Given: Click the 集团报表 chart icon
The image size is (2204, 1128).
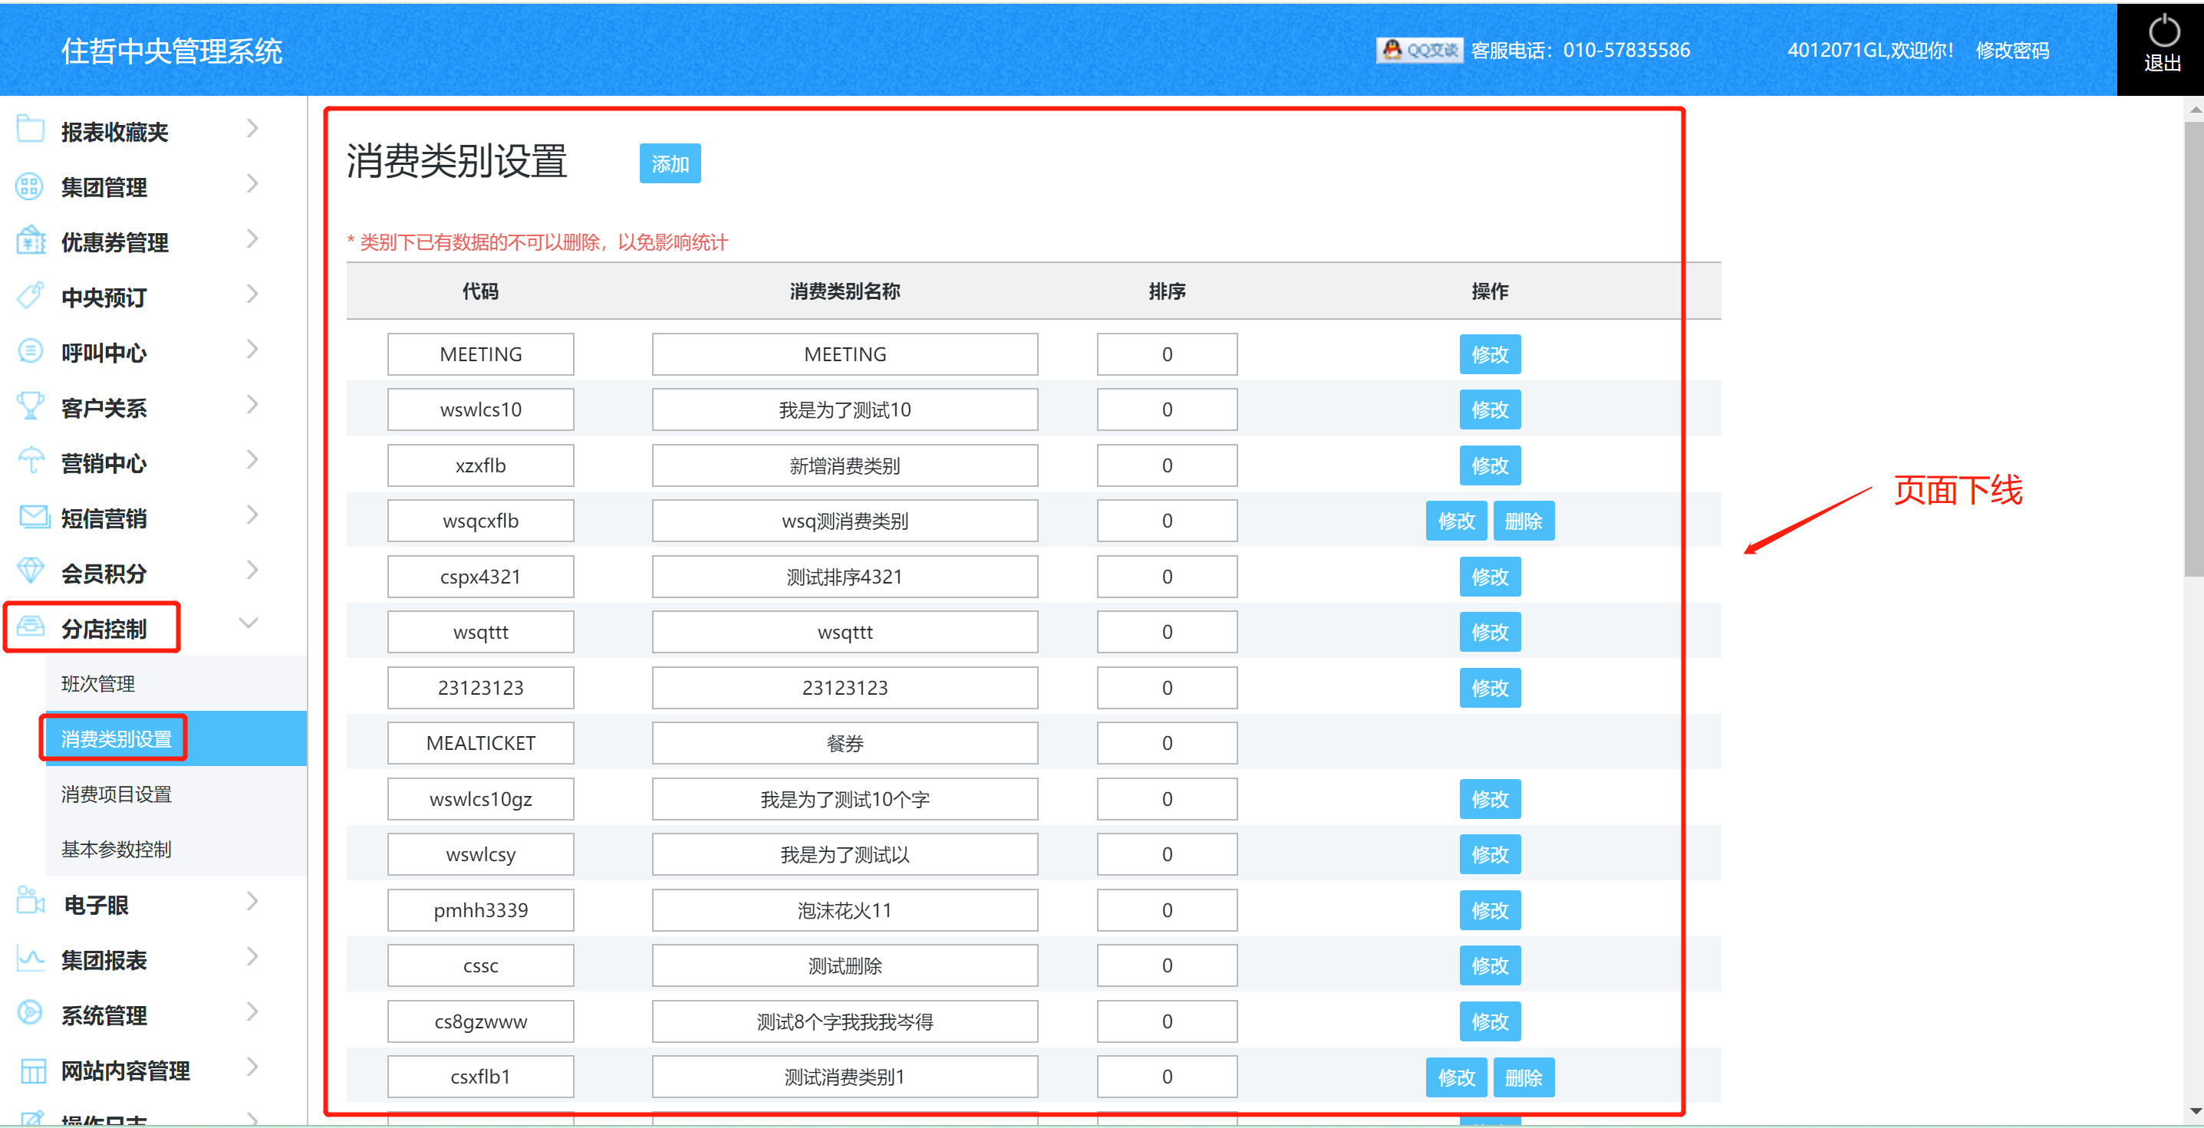Looking at the screenshot, I should click(31, 958).
